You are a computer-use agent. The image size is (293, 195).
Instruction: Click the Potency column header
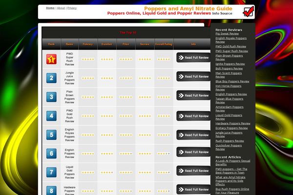point(88,44)
